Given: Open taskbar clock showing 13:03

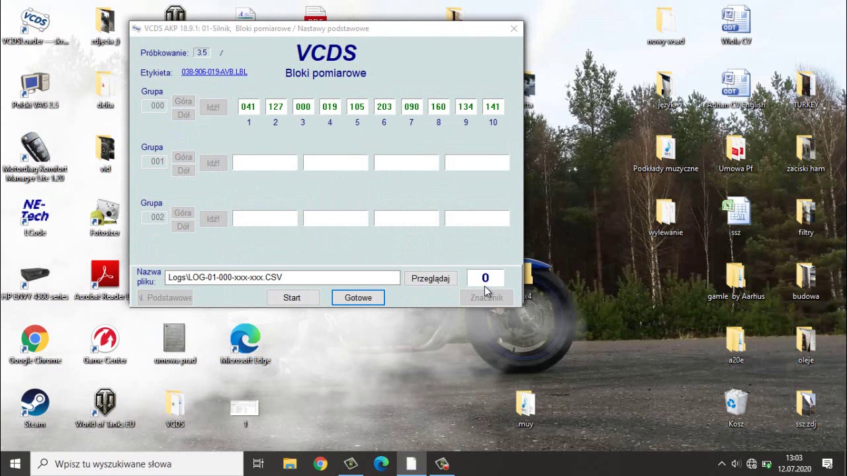Looking at the screenshot, I should click(794, 463).
